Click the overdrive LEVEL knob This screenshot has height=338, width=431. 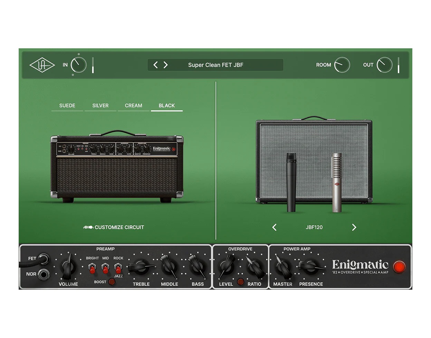pos(226,266)
